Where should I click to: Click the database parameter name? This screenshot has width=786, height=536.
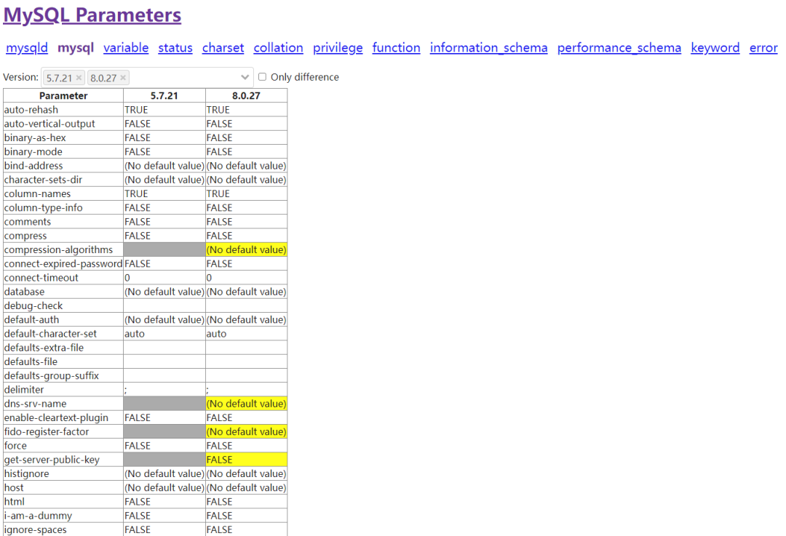pyautogui.click(x=24, y=292)
